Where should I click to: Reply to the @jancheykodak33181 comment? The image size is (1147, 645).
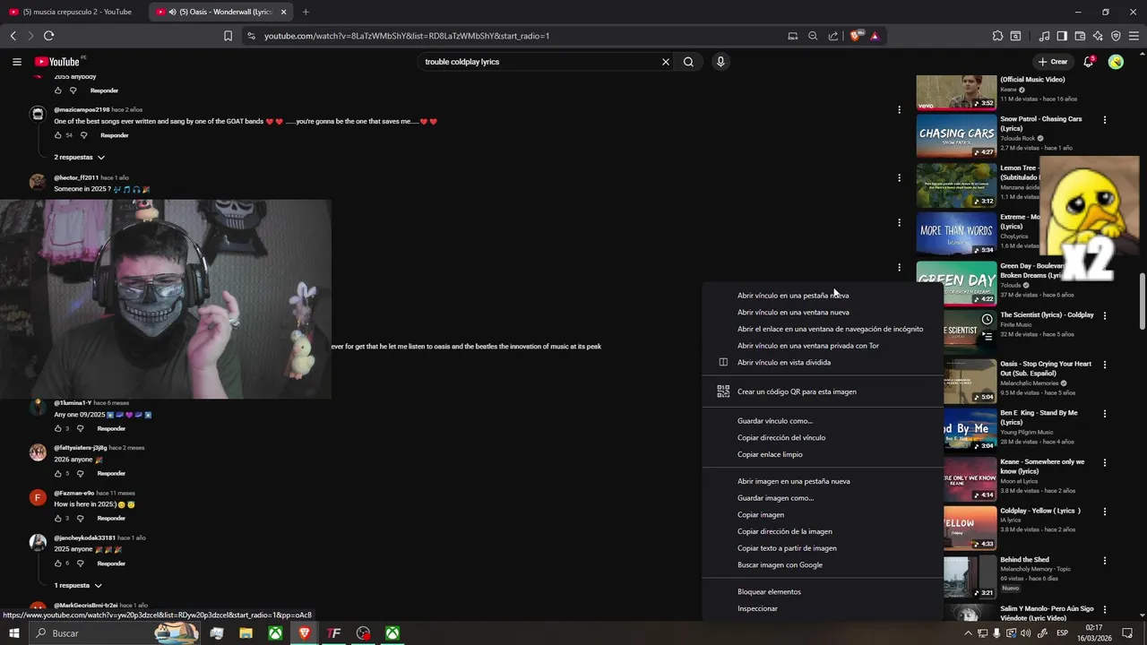click(111, 563)
